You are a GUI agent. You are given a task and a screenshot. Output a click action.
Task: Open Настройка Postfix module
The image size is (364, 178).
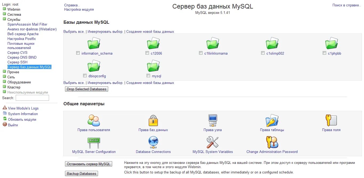22,39
